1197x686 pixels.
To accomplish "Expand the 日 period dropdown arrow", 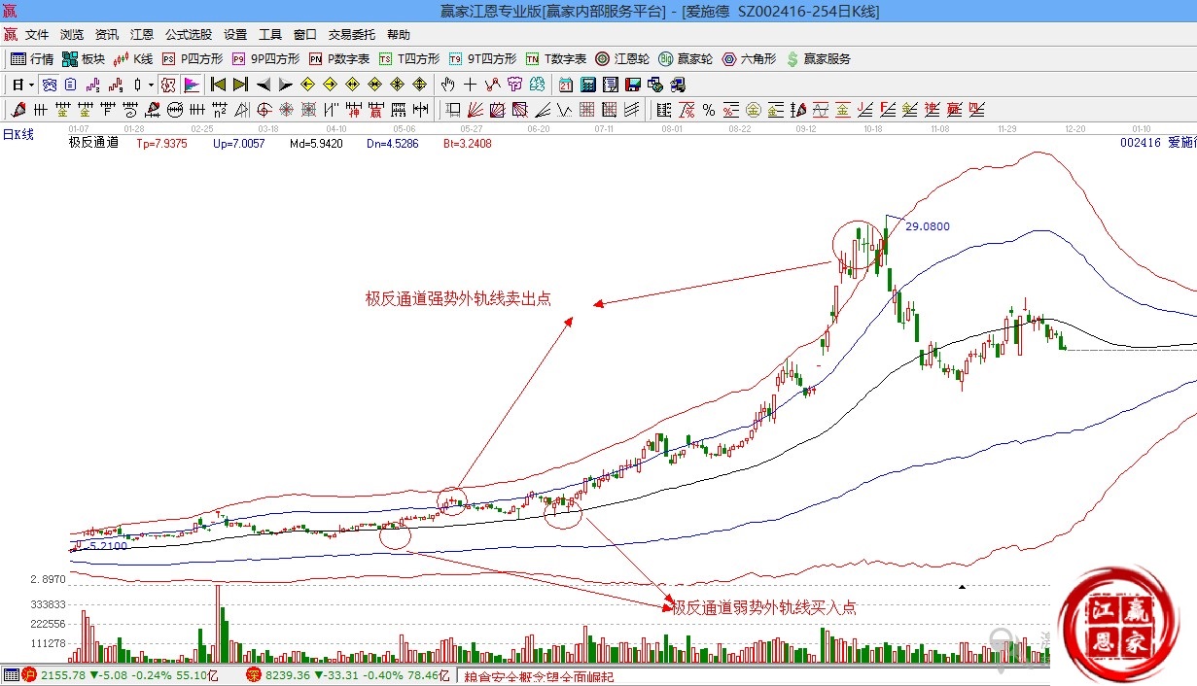I will 31,85.
